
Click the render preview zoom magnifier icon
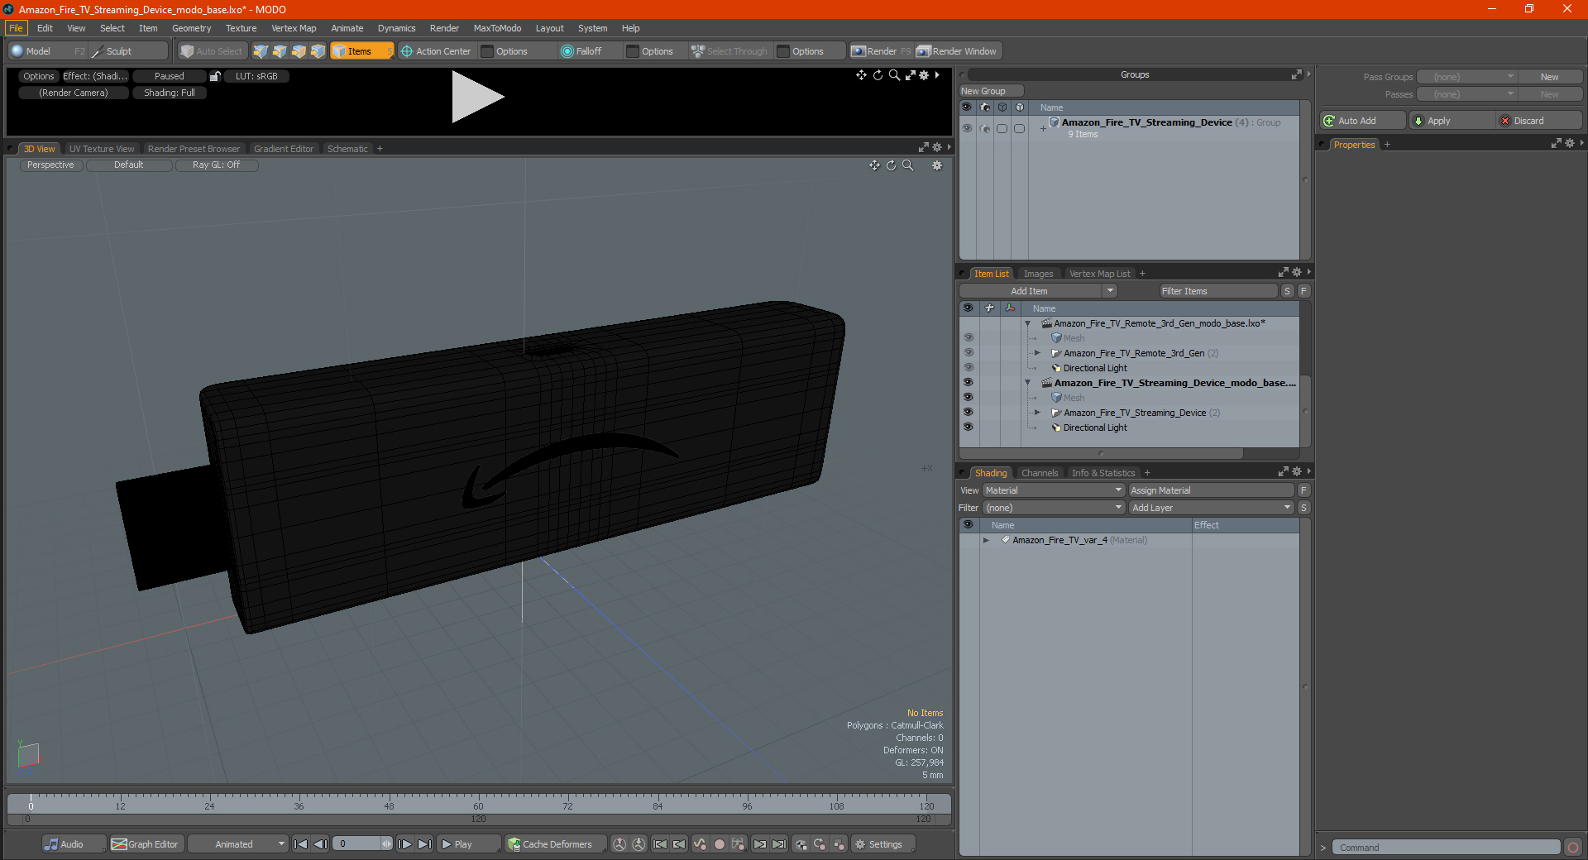[x=894, y=75]
